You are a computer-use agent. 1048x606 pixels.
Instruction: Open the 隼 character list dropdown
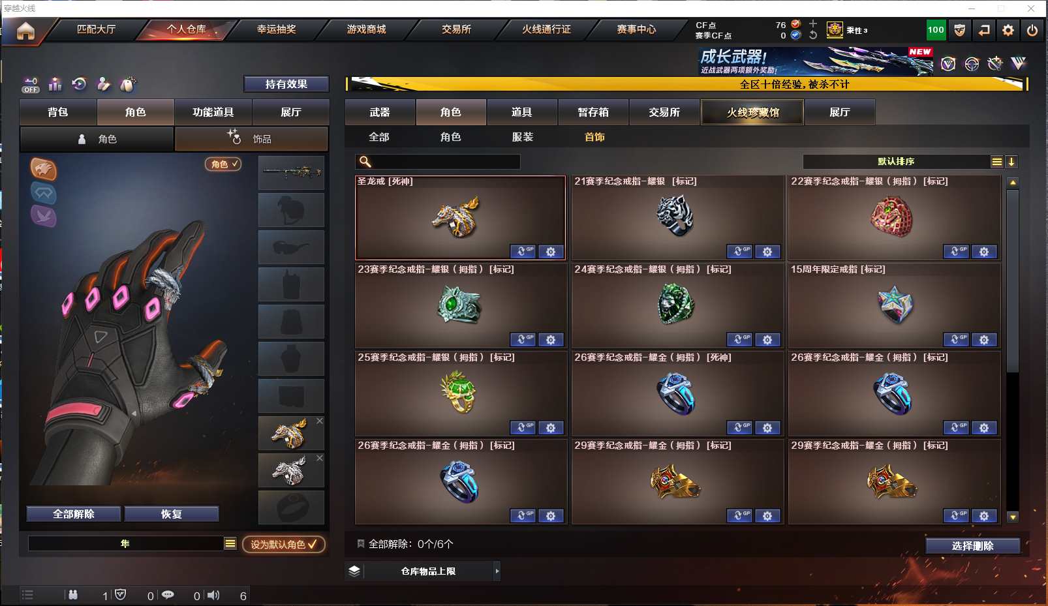click(230, 543)
